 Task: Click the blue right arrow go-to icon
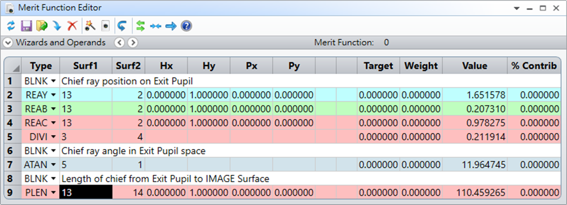point(171,26)
